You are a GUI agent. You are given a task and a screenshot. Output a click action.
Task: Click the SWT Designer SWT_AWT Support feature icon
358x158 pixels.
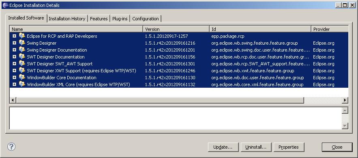22,64
